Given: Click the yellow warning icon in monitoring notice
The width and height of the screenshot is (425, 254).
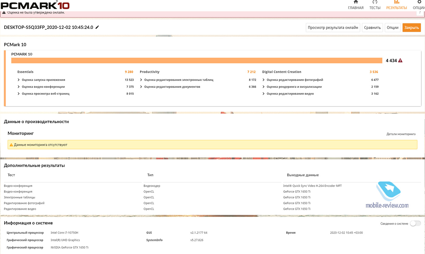Looking at the screenshot, I should 11,145.
